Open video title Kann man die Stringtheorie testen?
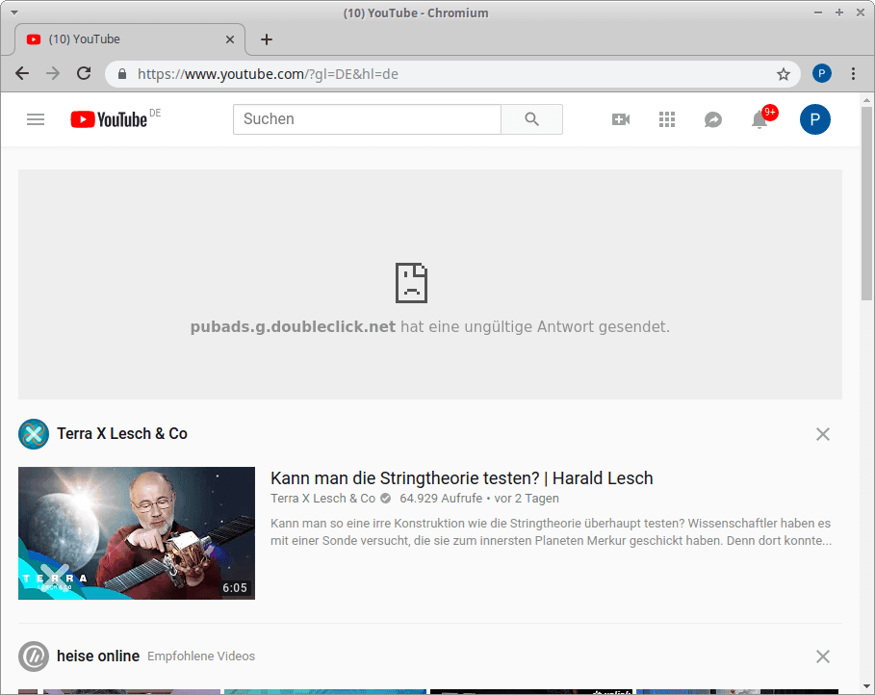875x695 pixels. tap(461, 478)
